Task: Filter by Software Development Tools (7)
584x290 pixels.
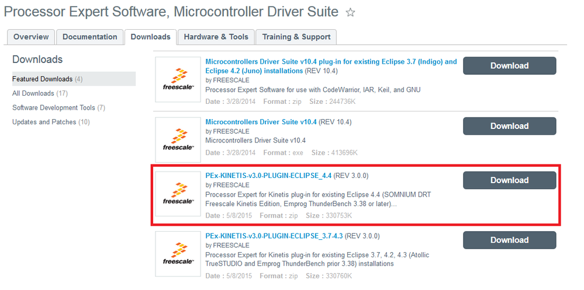Action: [59, 108]
